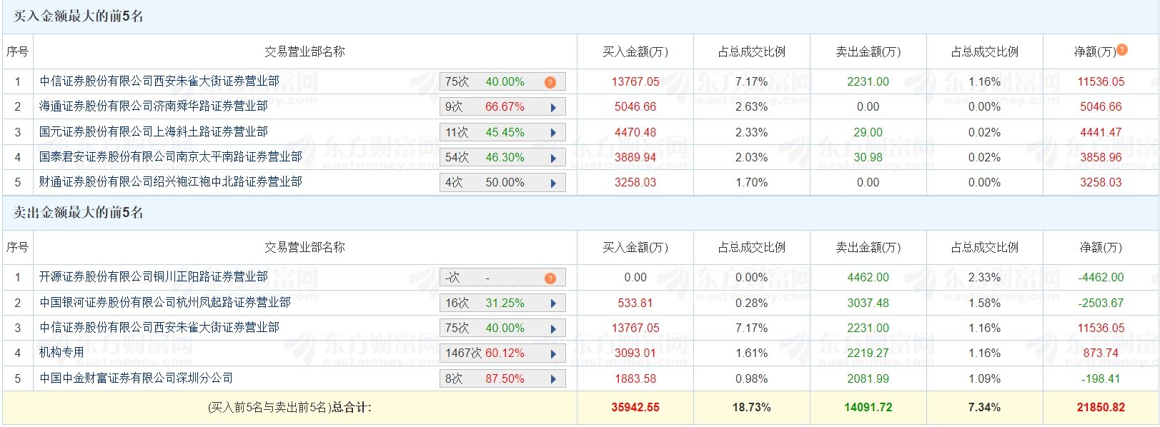Click the blue arrow beside 16次 31.25%
This screenshot has width=1160, height=427.
click(x=553, y=303)
